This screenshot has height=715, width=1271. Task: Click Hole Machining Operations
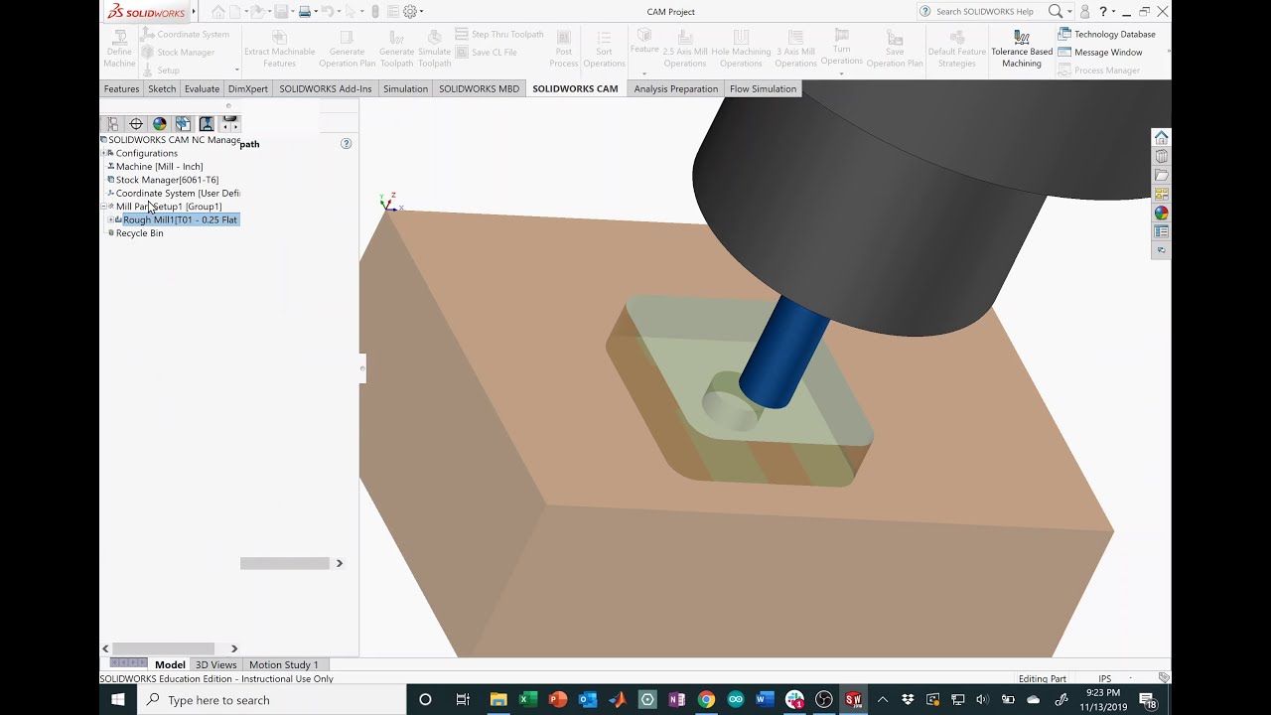click(x=741, y=50)
